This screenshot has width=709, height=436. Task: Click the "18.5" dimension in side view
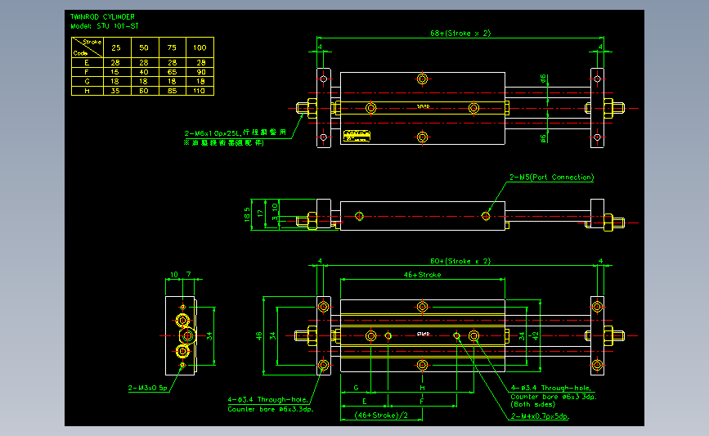tap(246, 214)
